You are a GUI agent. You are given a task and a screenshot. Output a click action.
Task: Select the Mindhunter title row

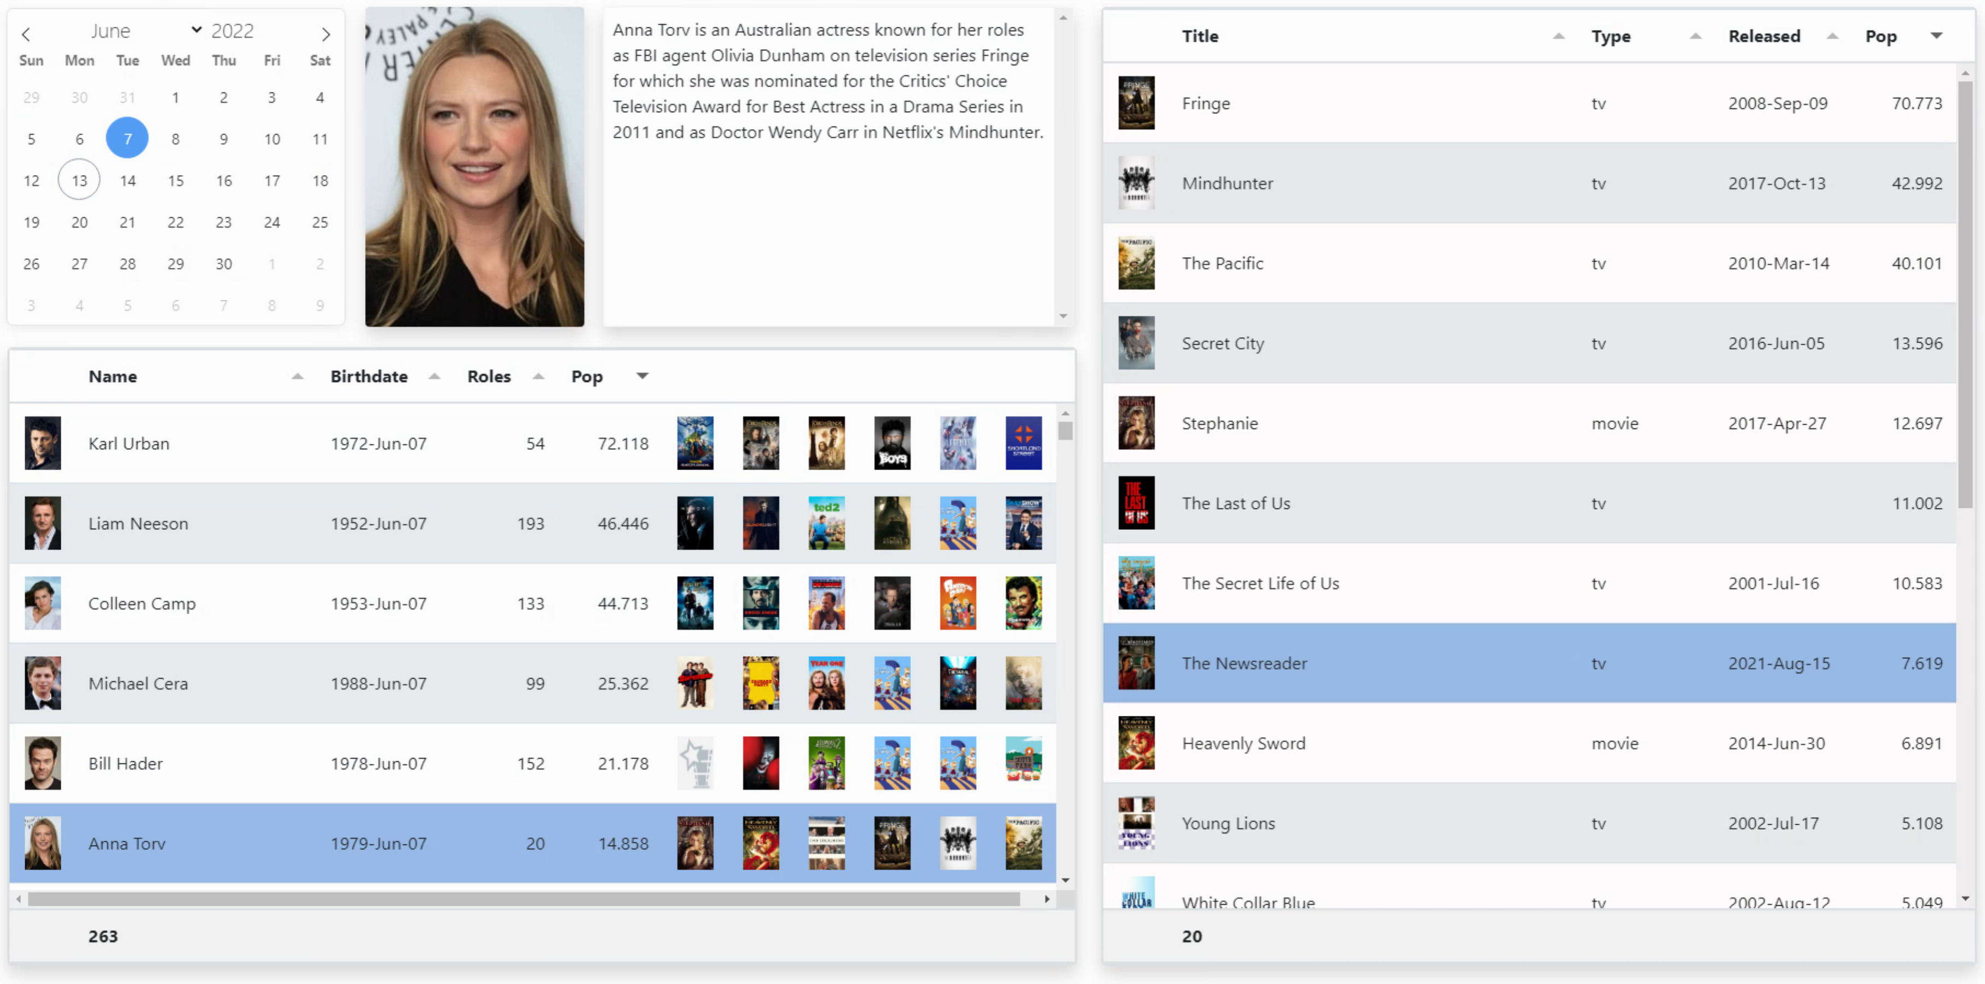click(x=1530, y=183)
